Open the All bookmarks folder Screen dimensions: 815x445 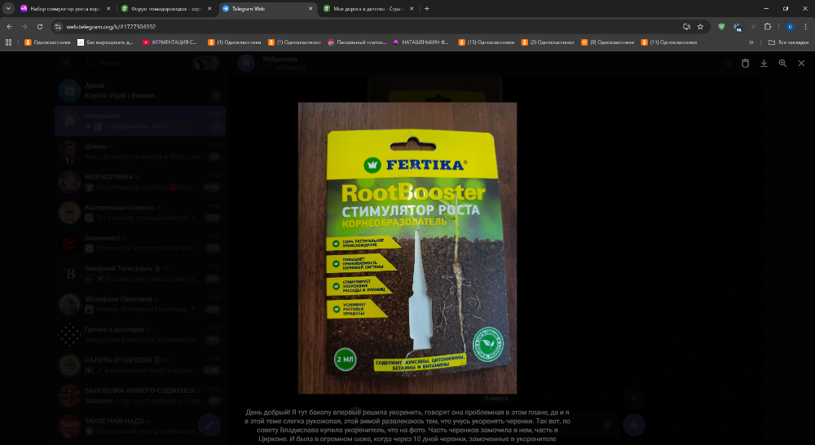pos(788,42)
